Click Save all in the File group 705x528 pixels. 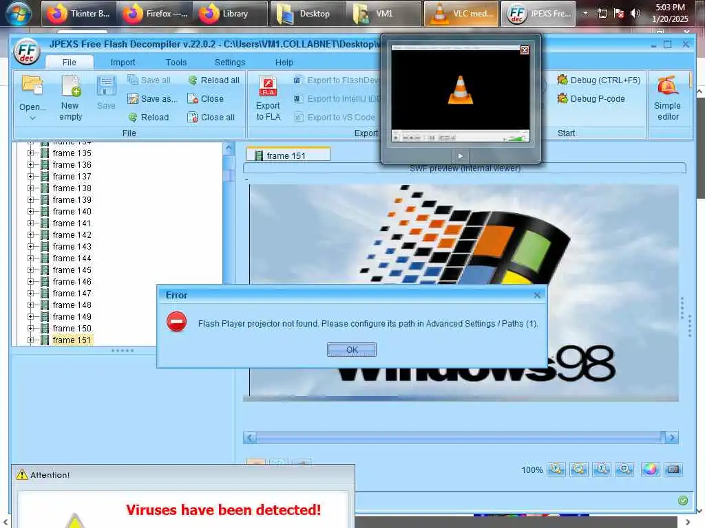click(149, 80)
